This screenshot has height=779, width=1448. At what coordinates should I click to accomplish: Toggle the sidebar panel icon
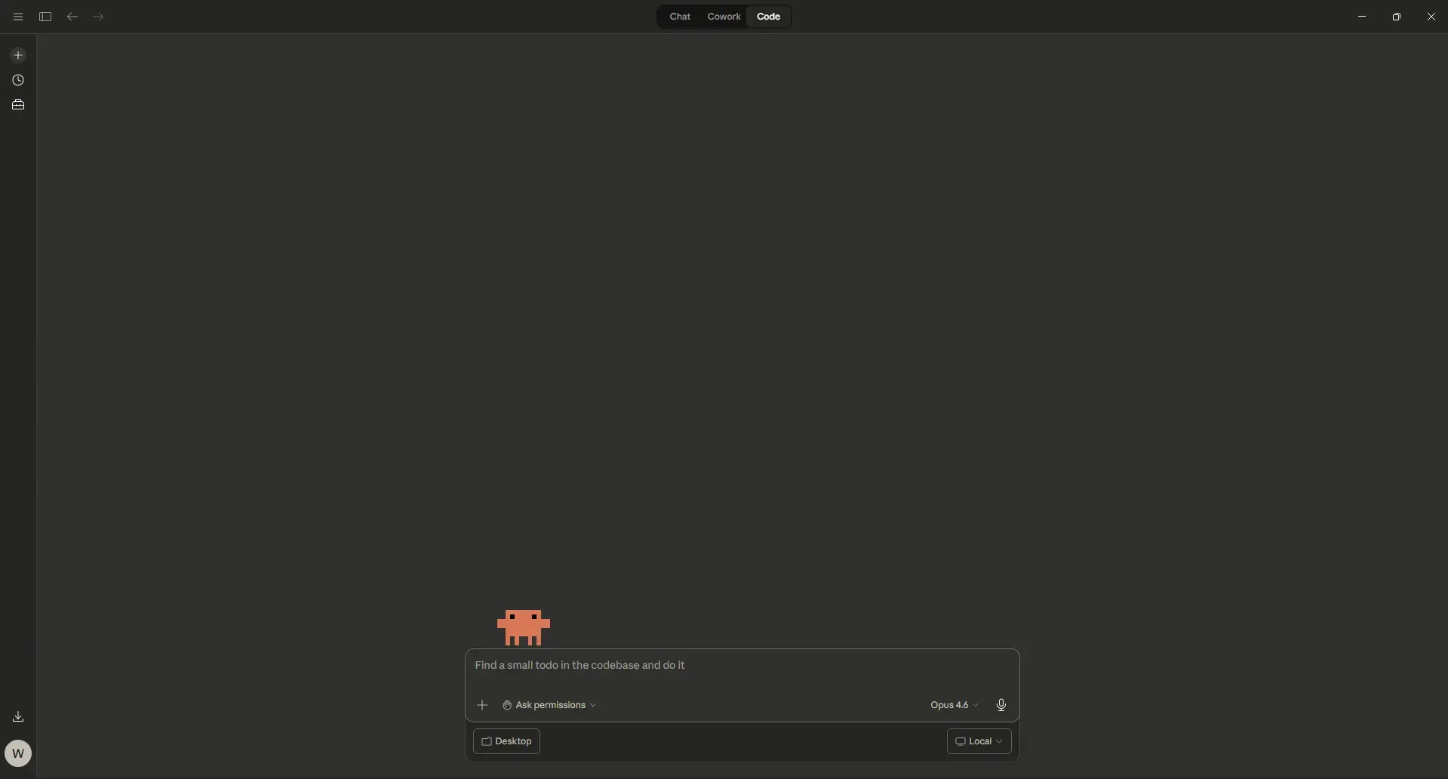(x=45, y=17)
